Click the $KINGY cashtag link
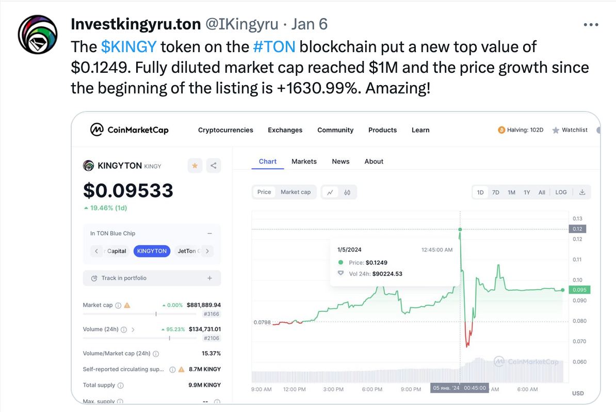Screen dimensions: 616x412 (x=128, y=47)
